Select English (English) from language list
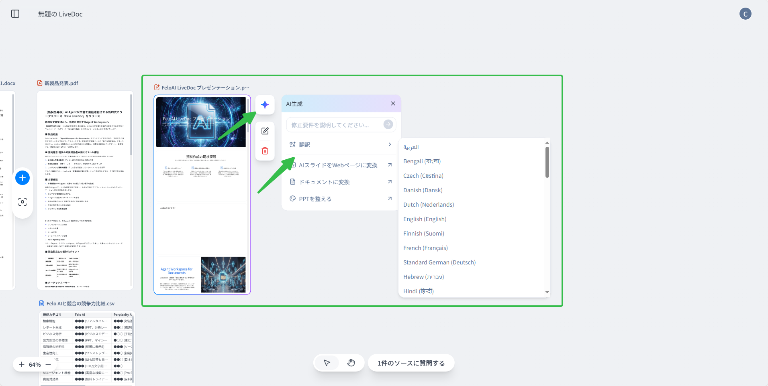Image resolution: width=768 pixels, height=386 pixels. [x=425, y=219]
